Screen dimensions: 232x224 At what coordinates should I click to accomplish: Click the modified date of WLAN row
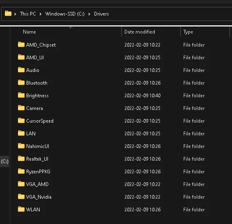pos(142,210)
